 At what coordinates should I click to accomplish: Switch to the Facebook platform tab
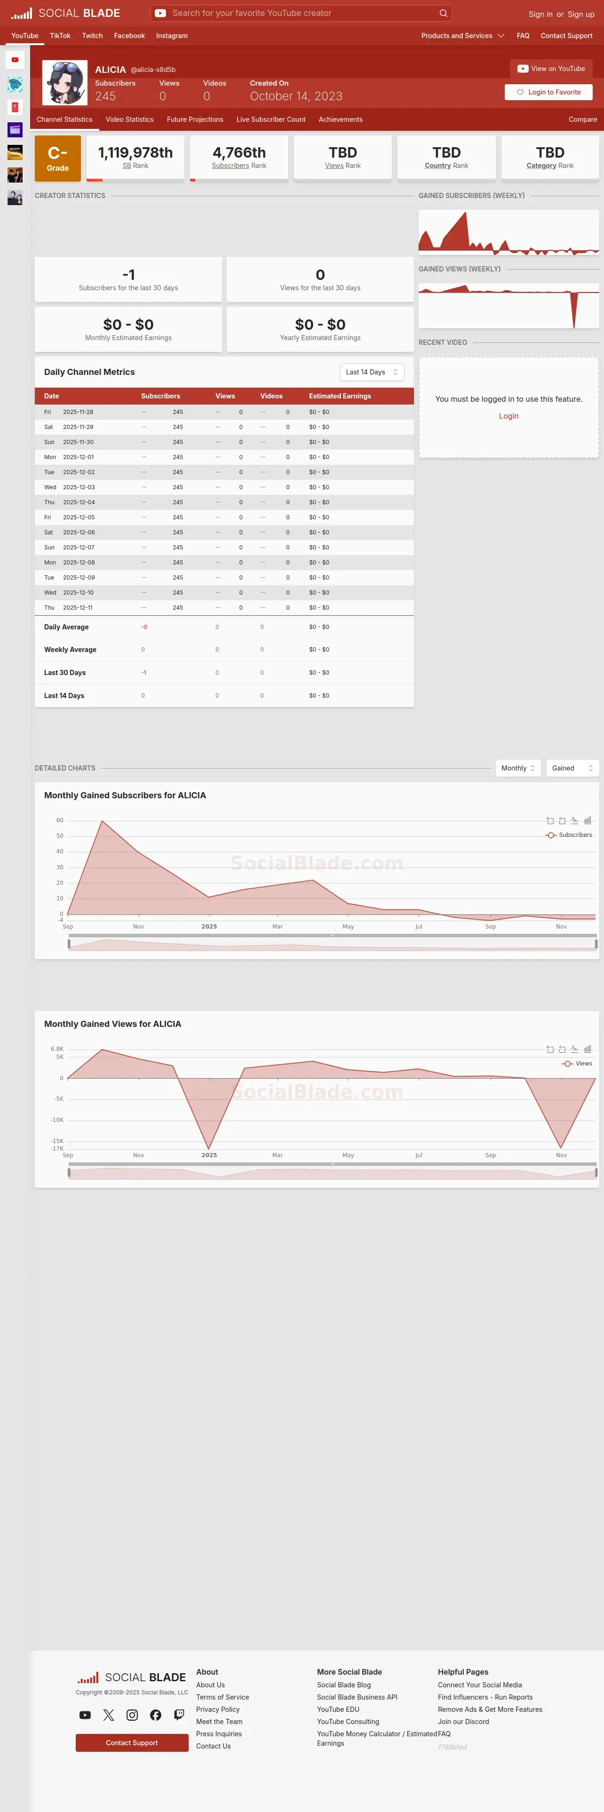click(x=129, y=36)
